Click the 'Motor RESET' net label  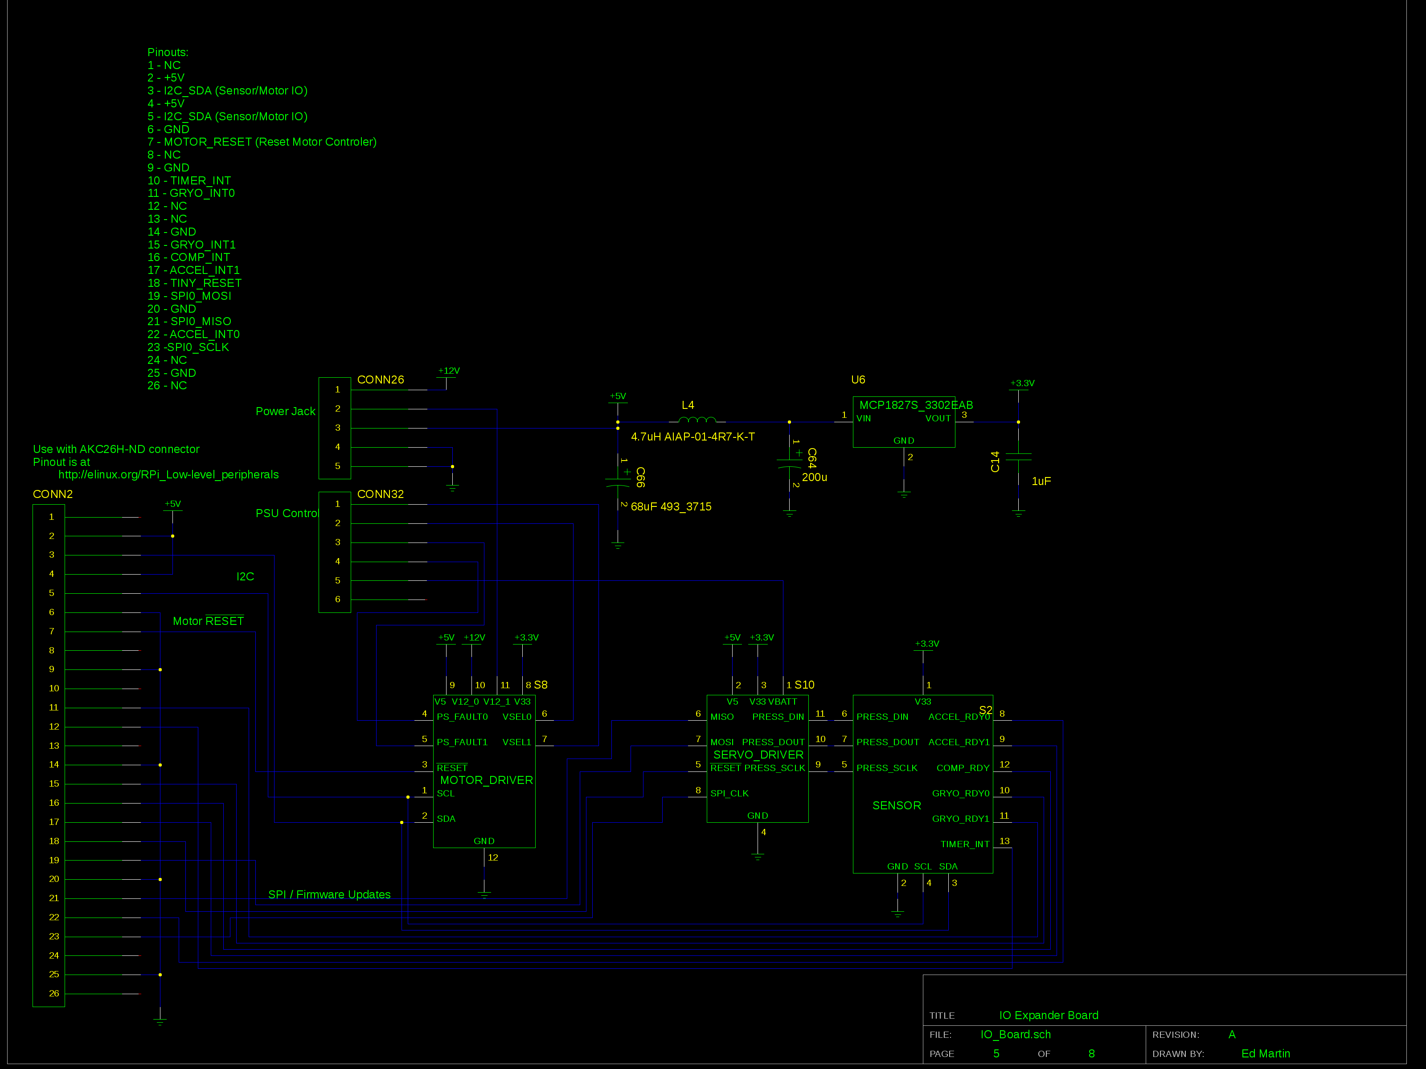[208, 621]
